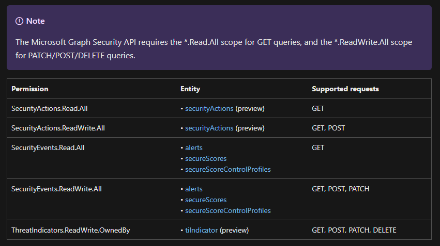Open securityActions link in SecurityActions.Read.All row
This screenshot has height=246, width=440.
[209, 109]
